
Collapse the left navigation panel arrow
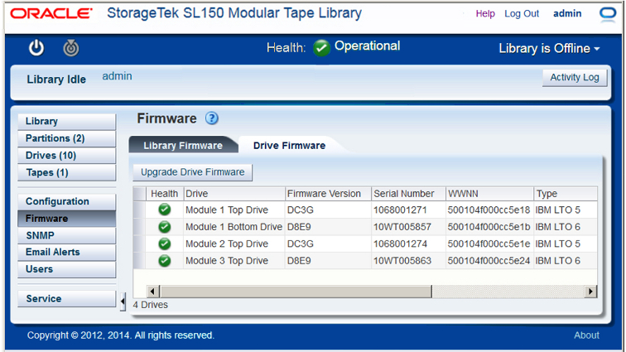[123, 301]
